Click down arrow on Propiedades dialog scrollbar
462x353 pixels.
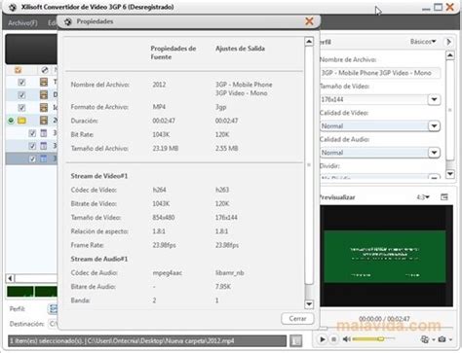click(309, 304)
